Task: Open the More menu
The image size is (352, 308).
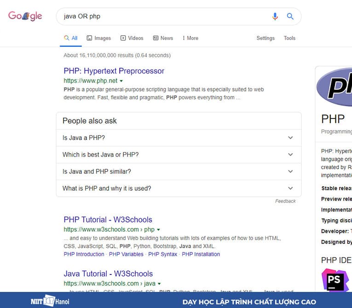Action: tap(190, 38)
